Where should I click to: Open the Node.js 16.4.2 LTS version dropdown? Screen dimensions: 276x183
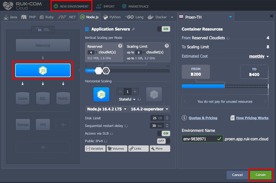click(107, 109)
